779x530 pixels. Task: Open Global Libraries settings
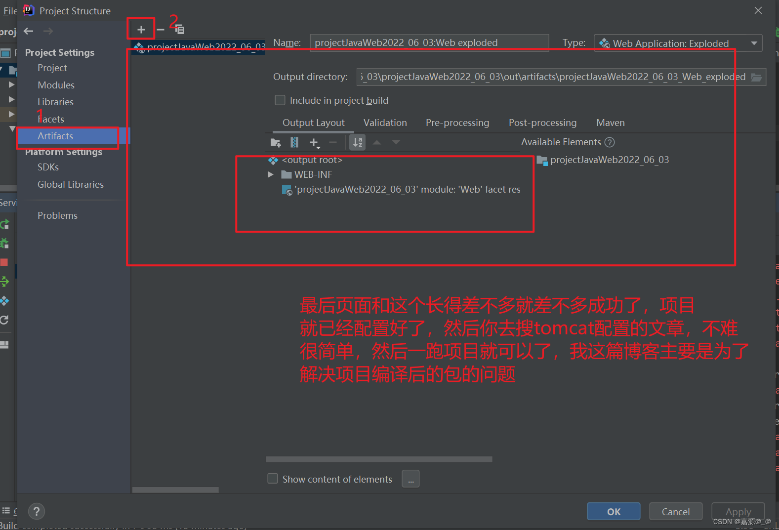click(x=71, y=184)
